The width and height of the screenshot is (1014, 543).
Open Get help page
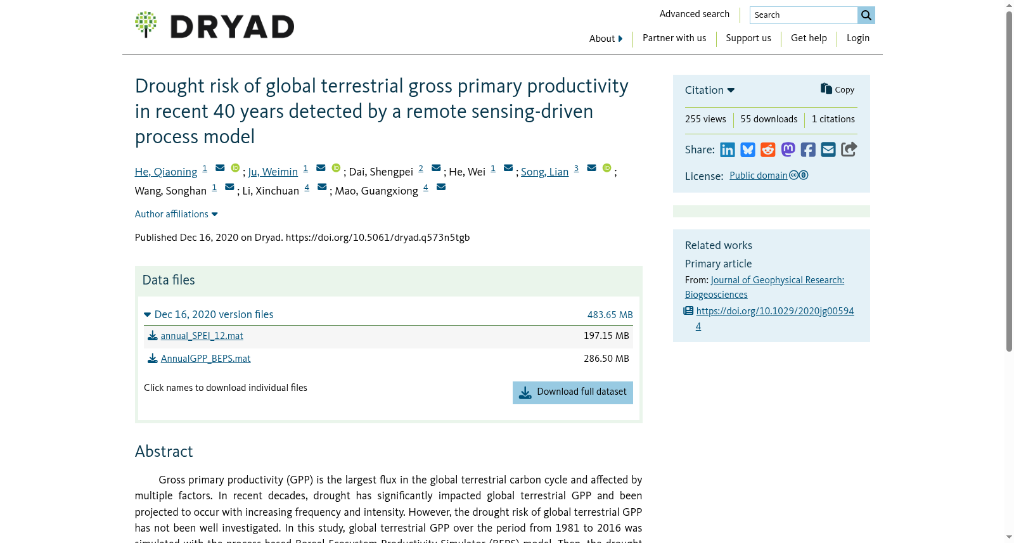809,38
